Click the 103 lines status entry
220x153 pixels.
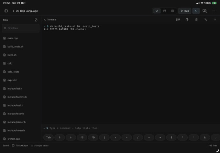pyautogui.click(x=213, y=145)
